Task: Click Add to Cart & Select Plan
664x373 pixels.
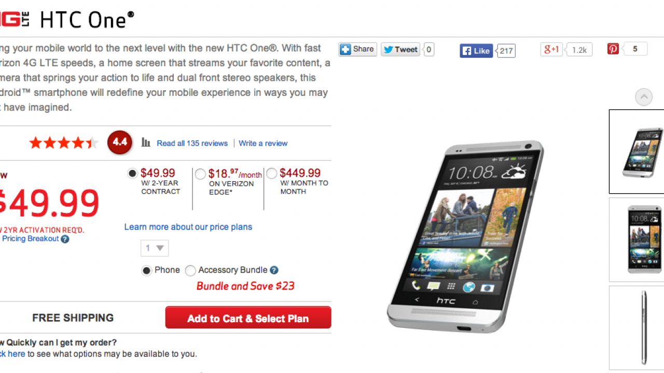Action: (x=248, y=318)
